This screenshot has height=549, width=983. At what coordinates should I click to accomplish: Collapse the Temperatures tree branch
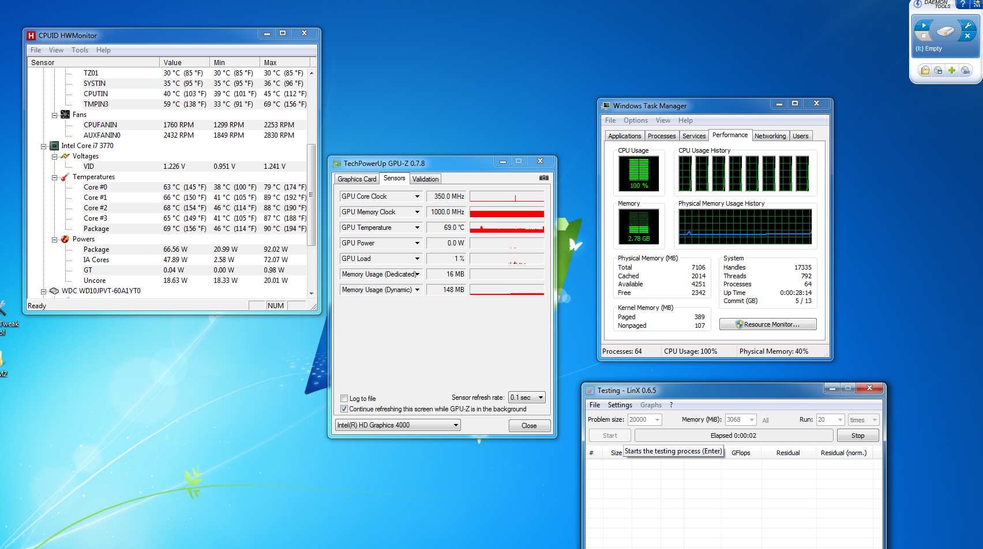[54, 177]
